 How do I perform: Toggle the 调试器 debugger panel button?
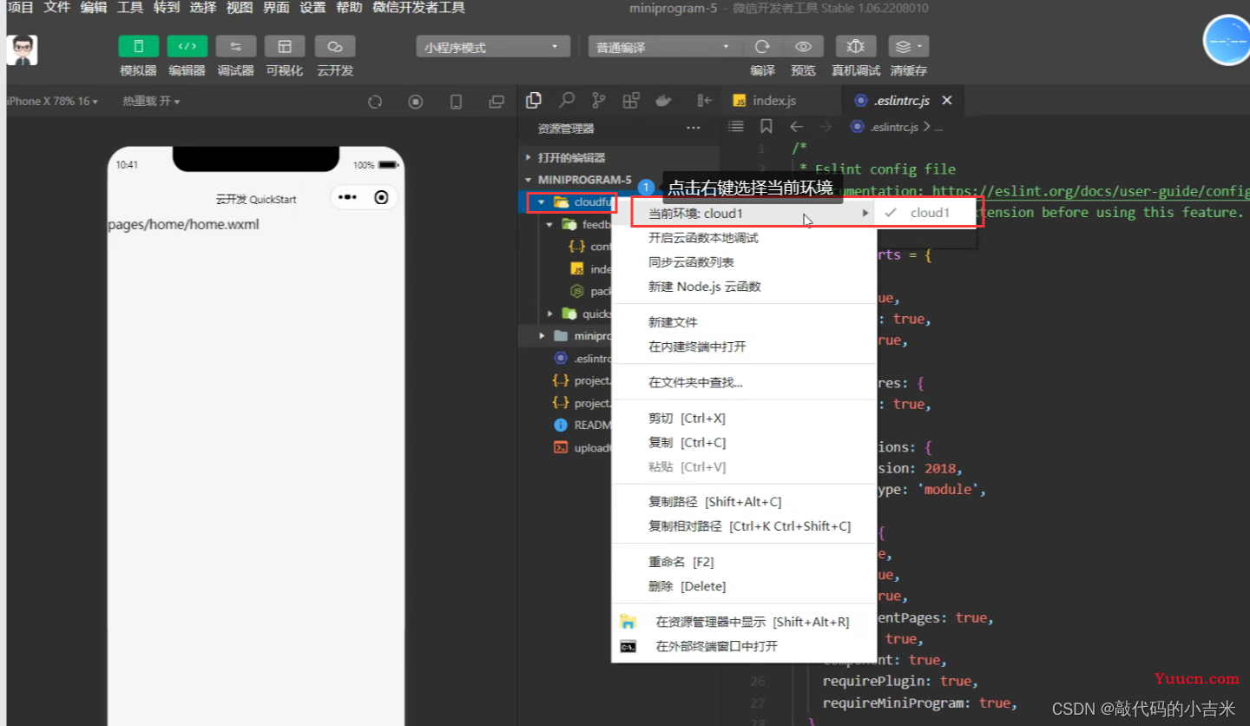click(236, 46)
